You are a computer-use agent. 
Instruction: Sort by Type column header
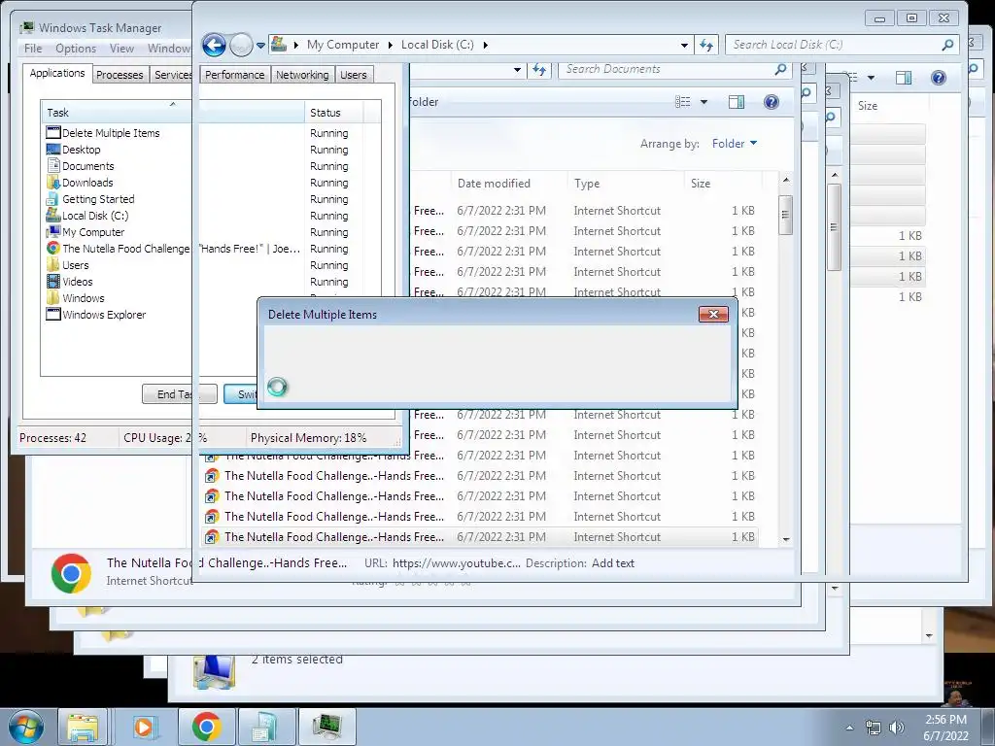pos(626,184)
